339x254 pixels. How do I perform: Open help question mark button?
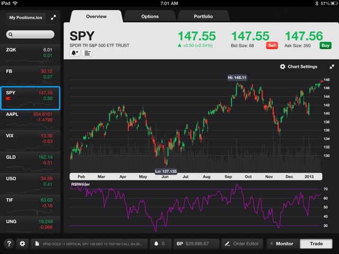[x=9, y=243]
